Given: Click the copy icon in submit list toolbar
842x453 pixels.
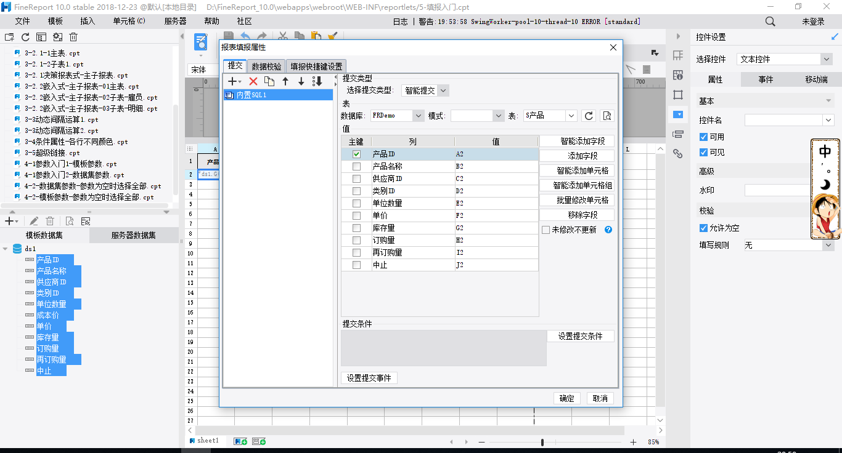Looking at the screenshot, I should pos(269,81).
